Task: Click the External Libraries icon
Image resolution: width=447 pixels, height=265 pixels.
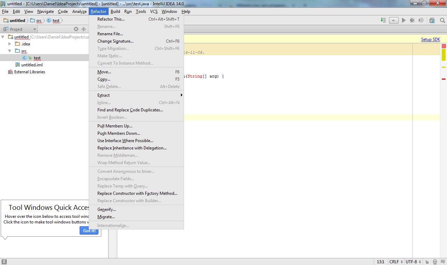Action: [10, 72]
